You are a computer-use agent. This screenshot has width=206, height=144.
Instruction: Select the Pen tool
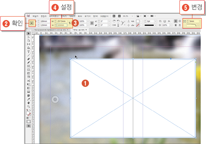point(28,59)
